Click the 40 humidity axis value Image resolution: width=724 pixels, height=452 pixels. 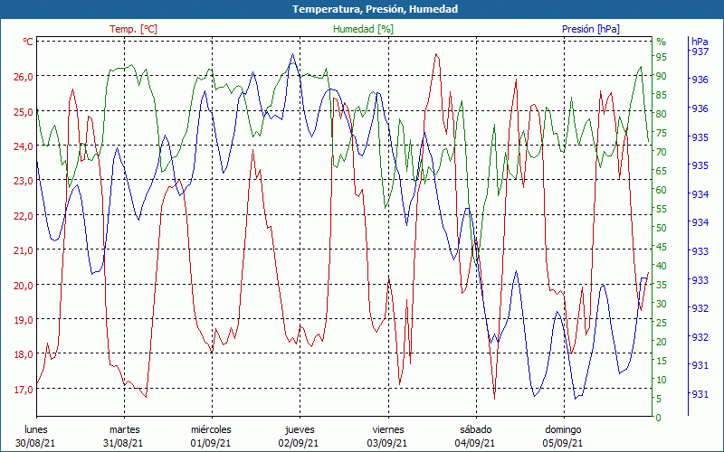coord(662,266)
